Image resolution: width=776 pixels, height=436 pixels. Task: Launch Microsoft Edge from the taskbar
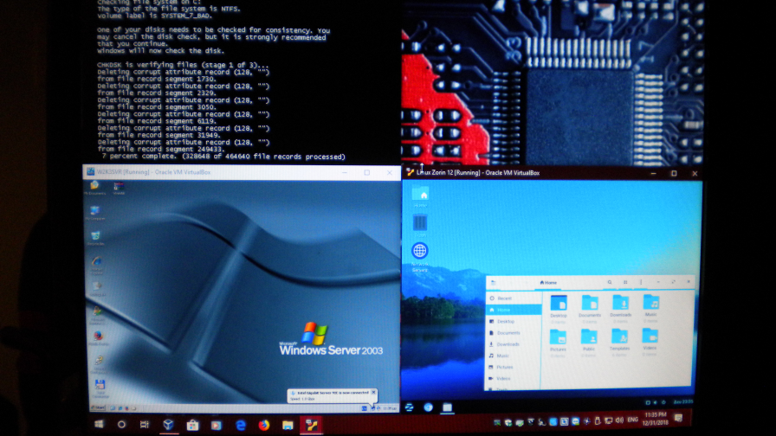[241, 425]
